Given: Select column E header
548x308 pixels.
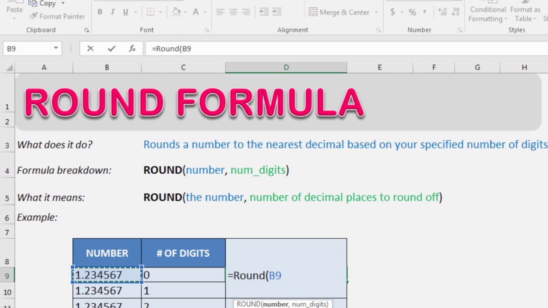Looking at the screenshot, I should tap(380, 67).
